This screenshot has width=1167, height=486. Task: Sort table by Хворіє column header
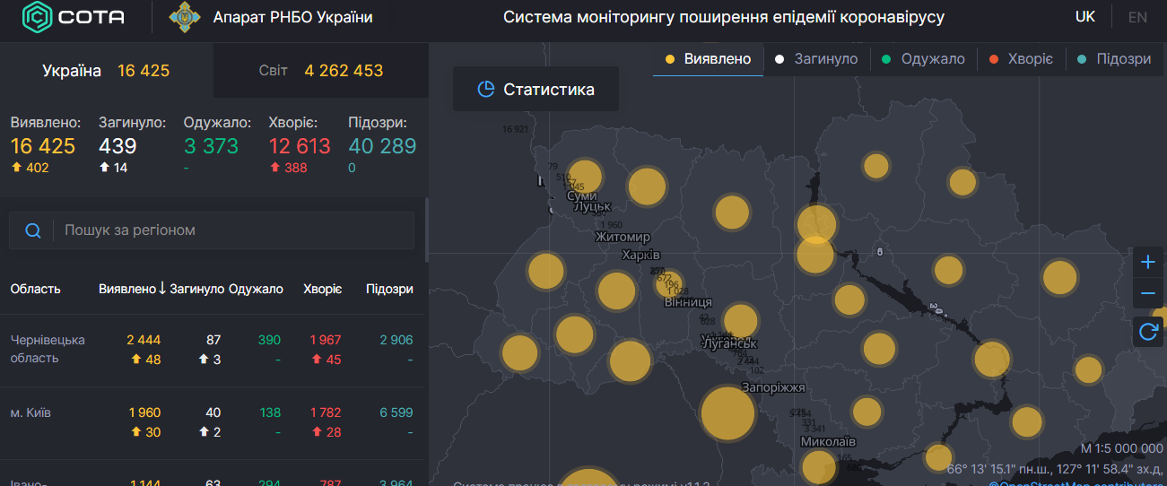(323, 289)
